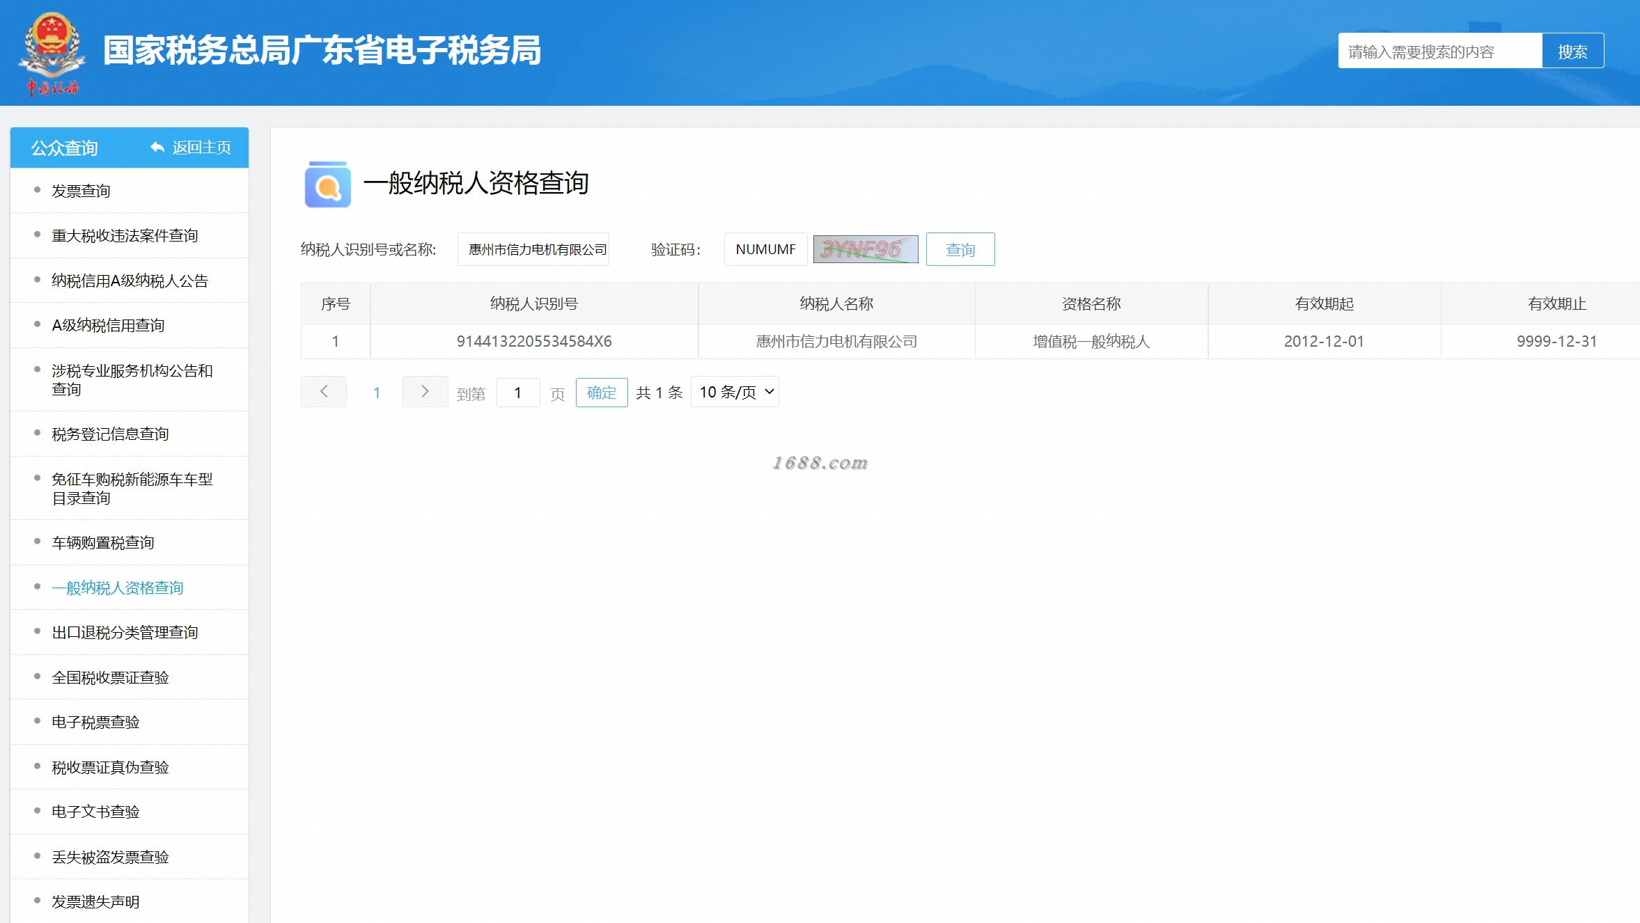Focus the site search input field

(x=1439, y=51)
